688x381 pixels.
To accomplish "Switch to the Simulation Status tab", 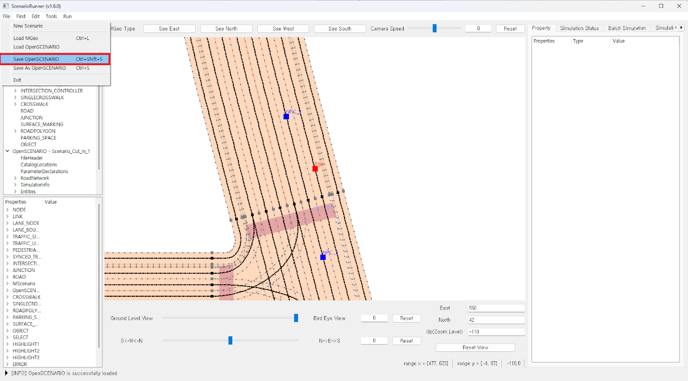I will click(x=579, y=28).
